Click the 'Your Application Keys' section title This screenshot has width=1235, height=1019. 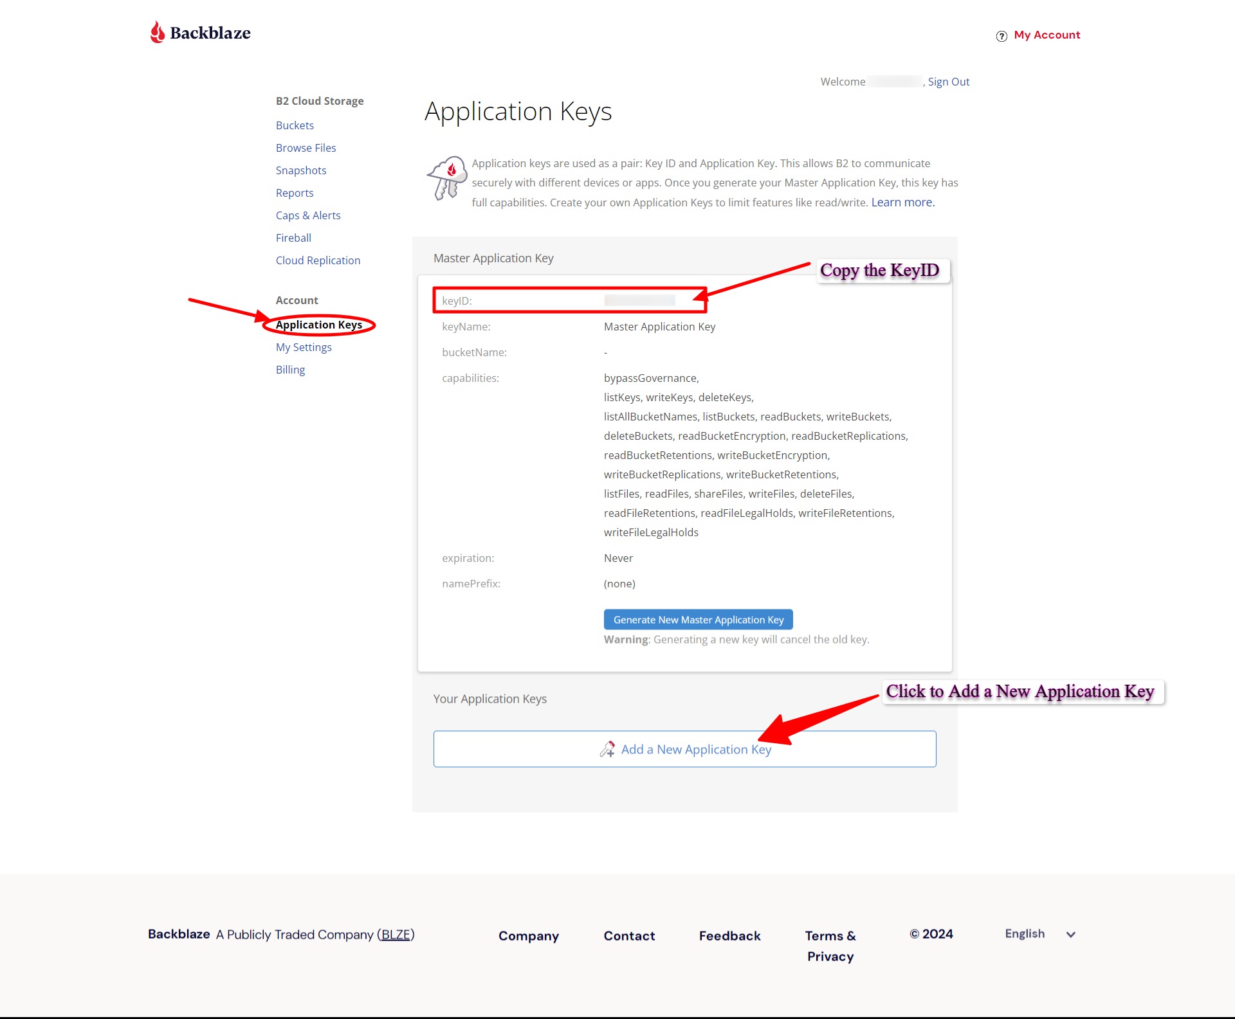(x=489, y=699)
